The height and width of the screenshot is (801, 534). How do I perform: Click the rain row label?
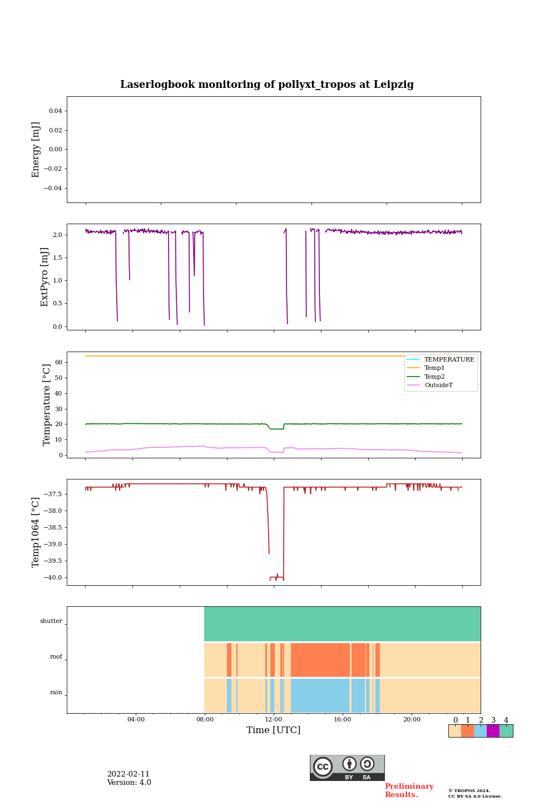tap(56, 693)
